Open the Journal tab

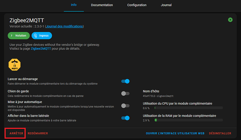point(166,5)
